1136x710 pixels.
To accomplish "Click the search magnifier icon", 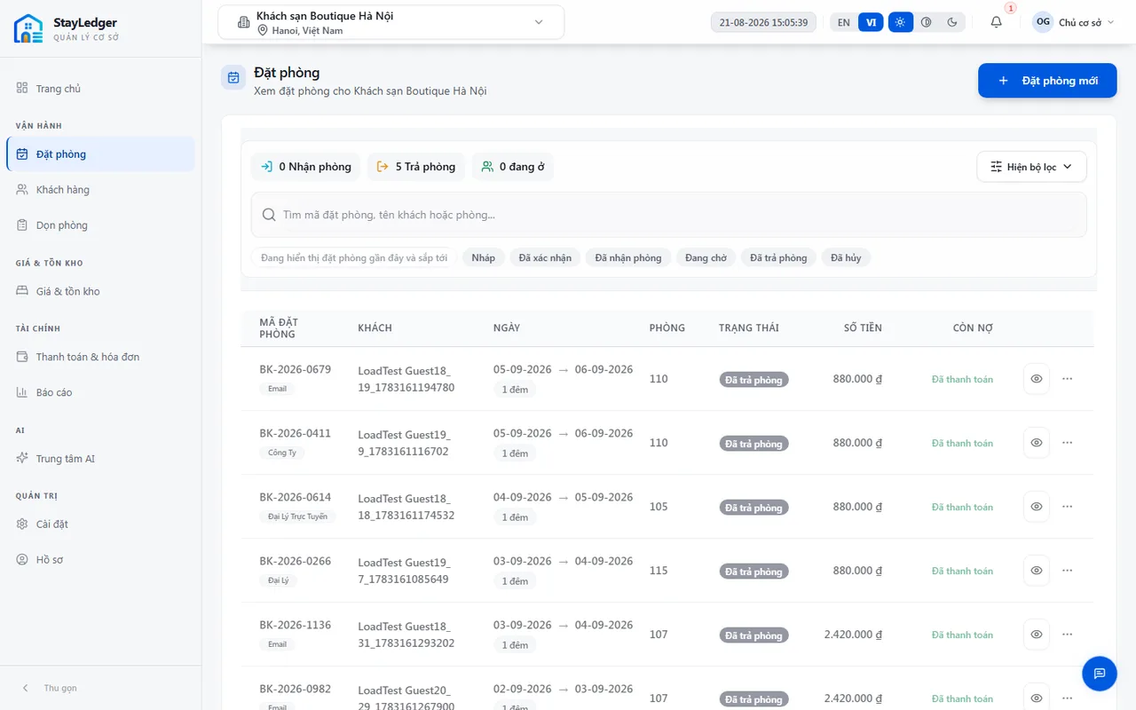I will 269,215.
